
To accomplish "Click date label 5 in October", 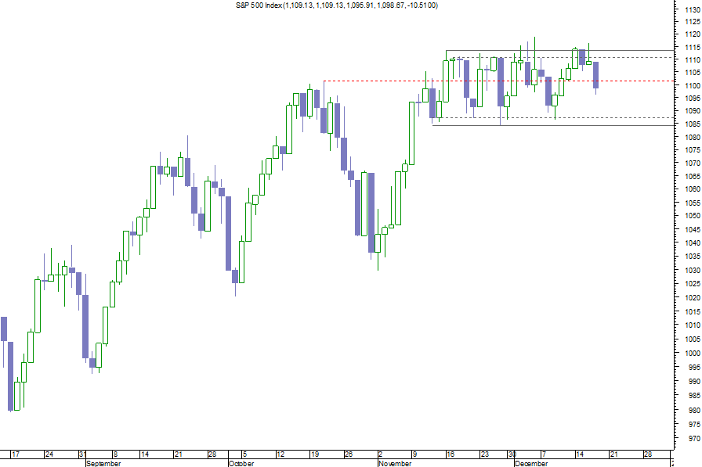I will pyautogui.click(x=244, y=454).
